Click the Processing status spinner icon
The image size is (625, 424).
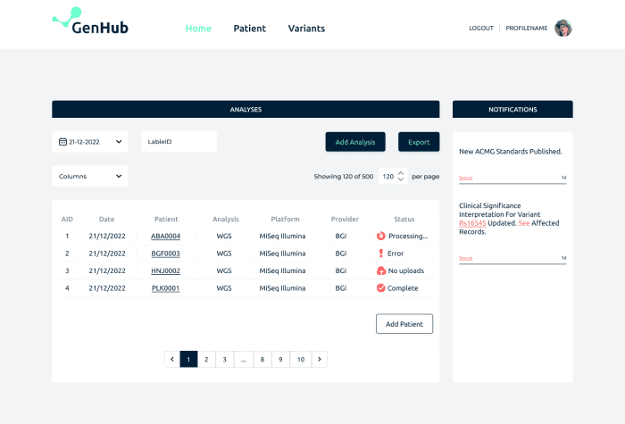380,236
